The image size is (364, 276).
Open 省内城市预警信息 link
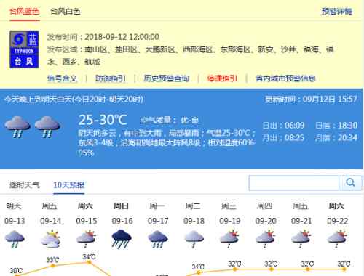click(285, 78)
